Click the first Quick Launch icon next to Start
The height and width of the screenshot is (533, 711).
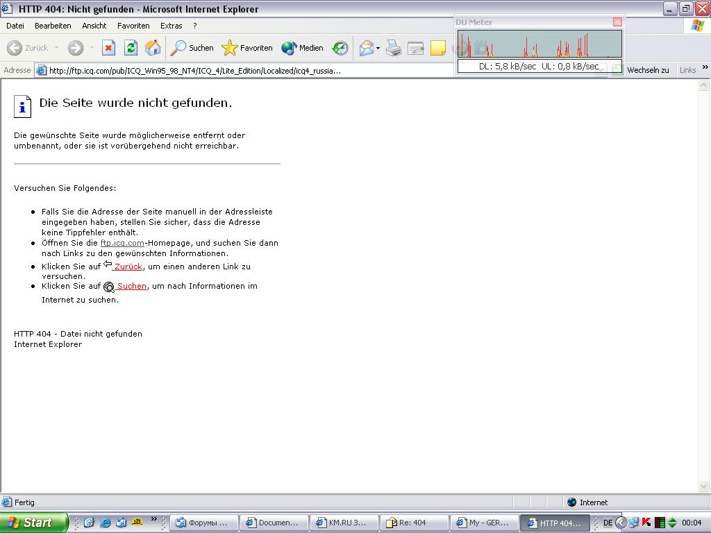[89, 523]
